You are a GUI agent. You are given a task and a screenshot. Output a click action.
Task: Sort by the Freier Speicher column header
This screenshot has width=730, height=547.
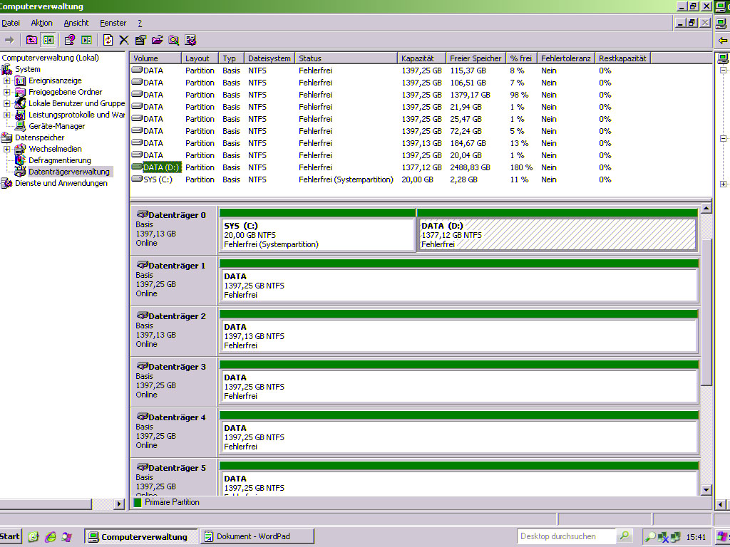[475, 58]
